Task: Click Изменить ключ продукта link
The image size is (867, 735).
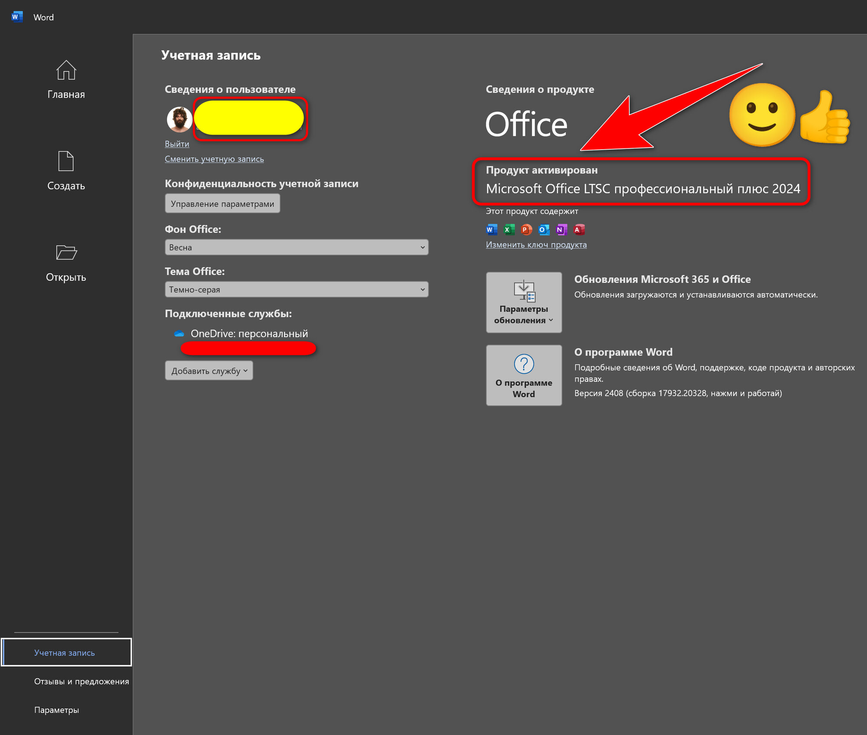Action: coord(536,244)
